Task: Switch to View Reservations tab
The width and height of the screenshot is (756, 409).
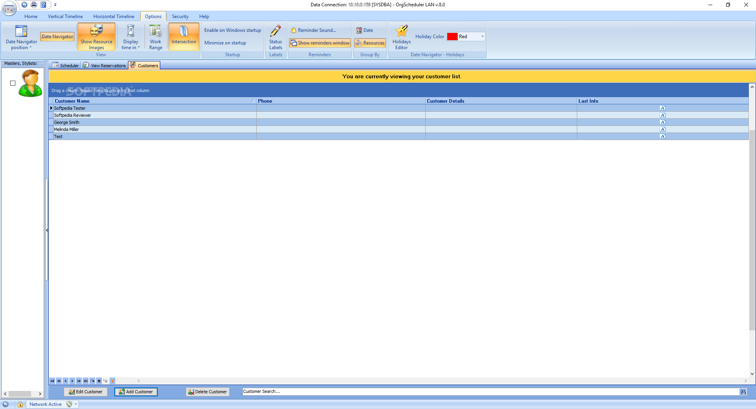Action: pos(104,65)
